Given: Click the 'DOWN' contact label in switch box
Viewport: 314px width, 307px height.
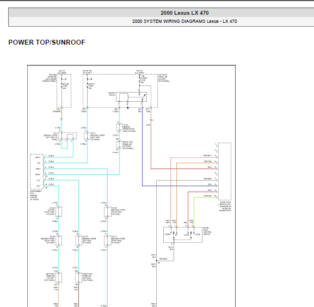Looking at the screenshot, I should pyautogui.click(x=167, y=234).
